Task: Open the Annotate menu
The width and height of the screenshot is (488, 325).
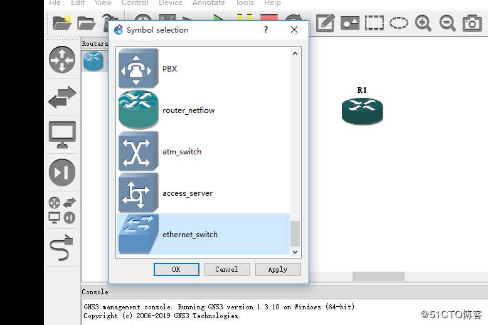Action: point(208,3)
